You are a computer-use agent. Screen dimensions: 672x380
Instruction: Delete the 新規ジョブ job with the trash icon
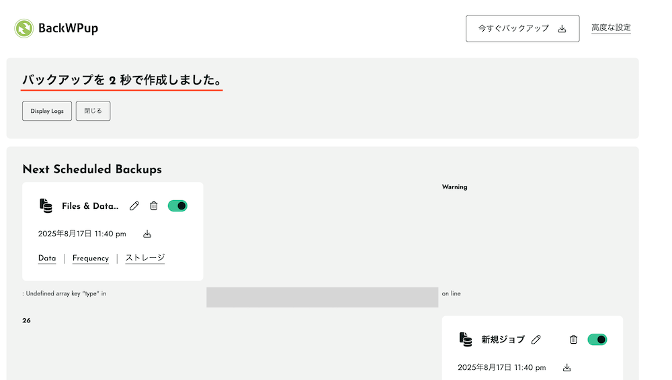(x=573, y=340)
